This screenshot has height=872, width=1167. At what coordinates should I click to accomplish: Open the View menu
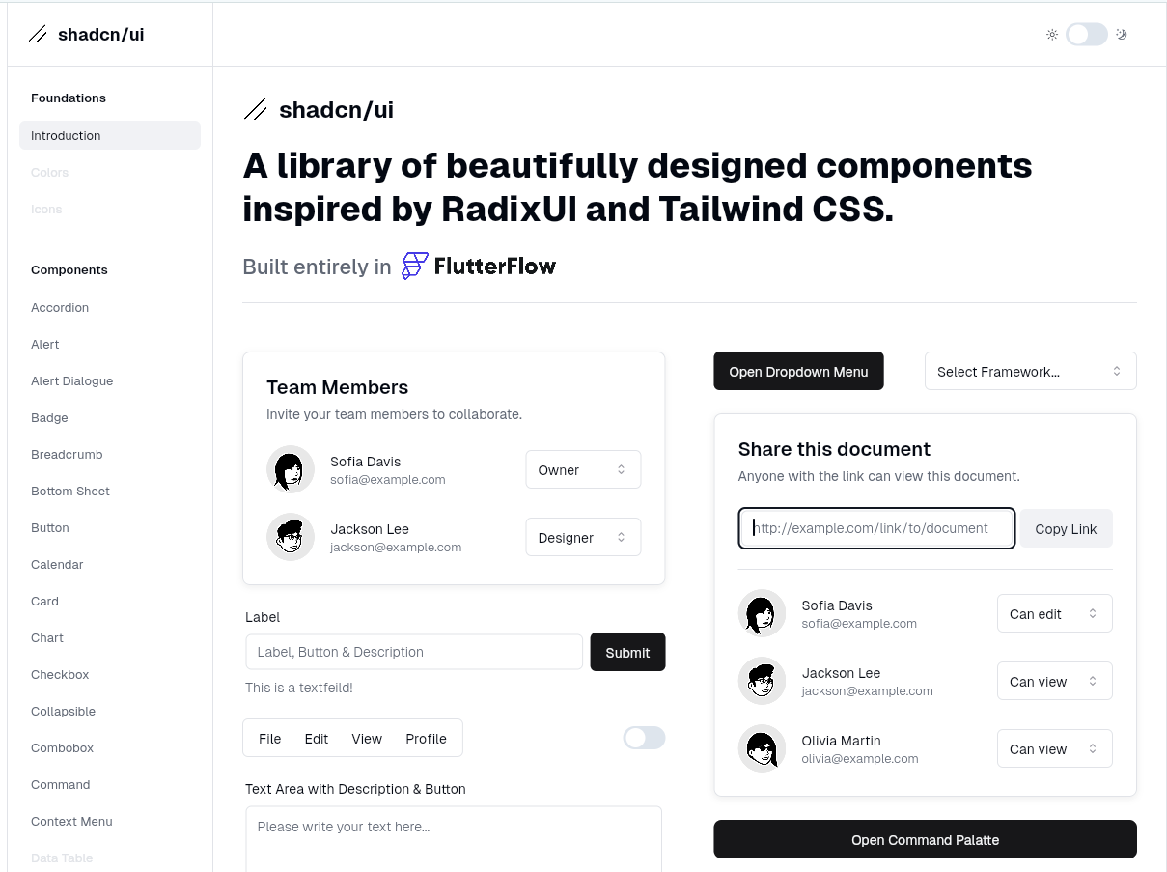pyautogui.click(x=367, y=739)
